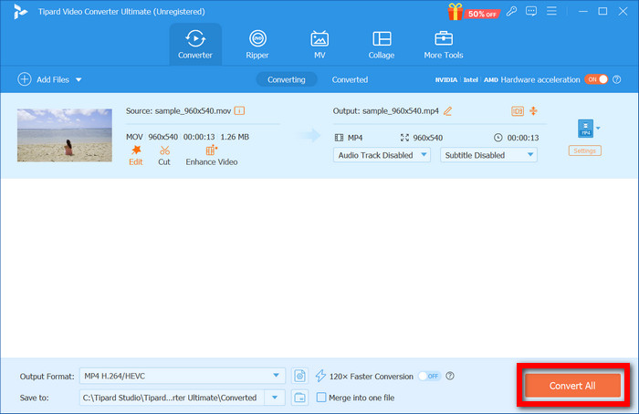
Task: Expand the Add Files dropdown arrow
Action: [79, 79]
